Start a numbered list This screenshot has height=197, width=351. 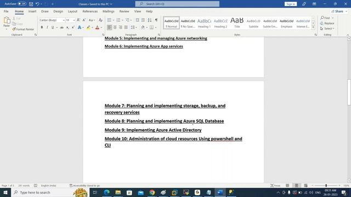click(x=118, y=20)
